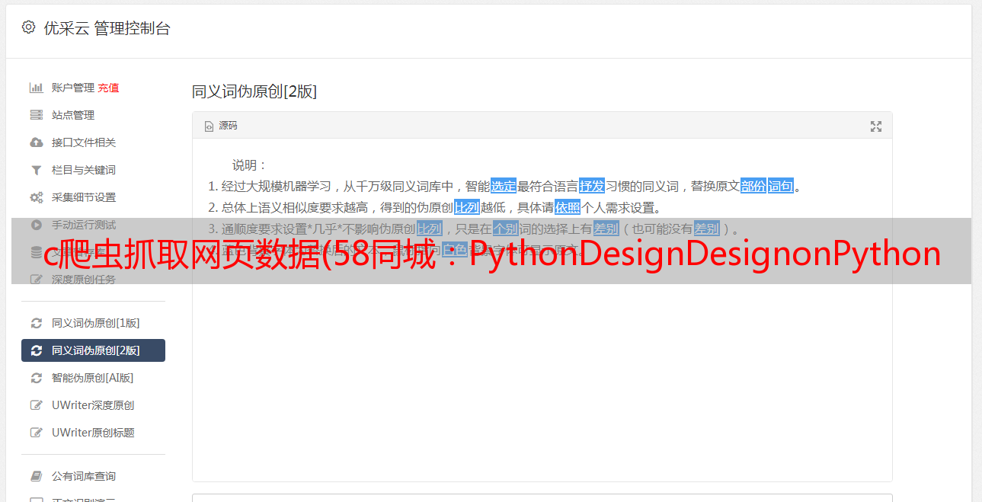Click inside the blank editor area below the notes
Image resolution: width=982 pixels, height=502 pixels.
[x=542, y=381]
